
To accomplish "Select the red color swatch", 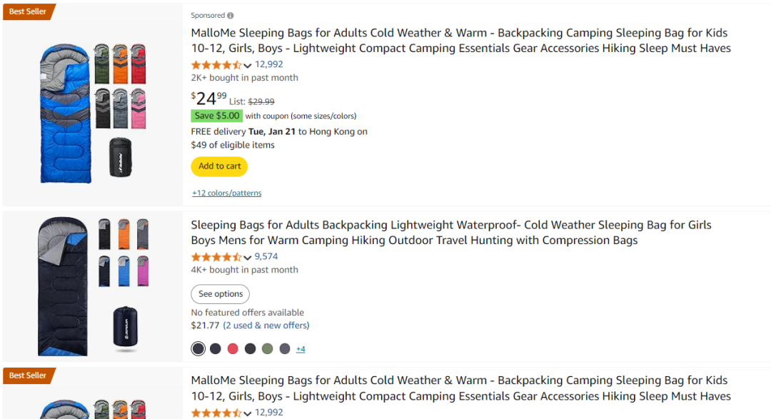I will (x=233, y=348).
